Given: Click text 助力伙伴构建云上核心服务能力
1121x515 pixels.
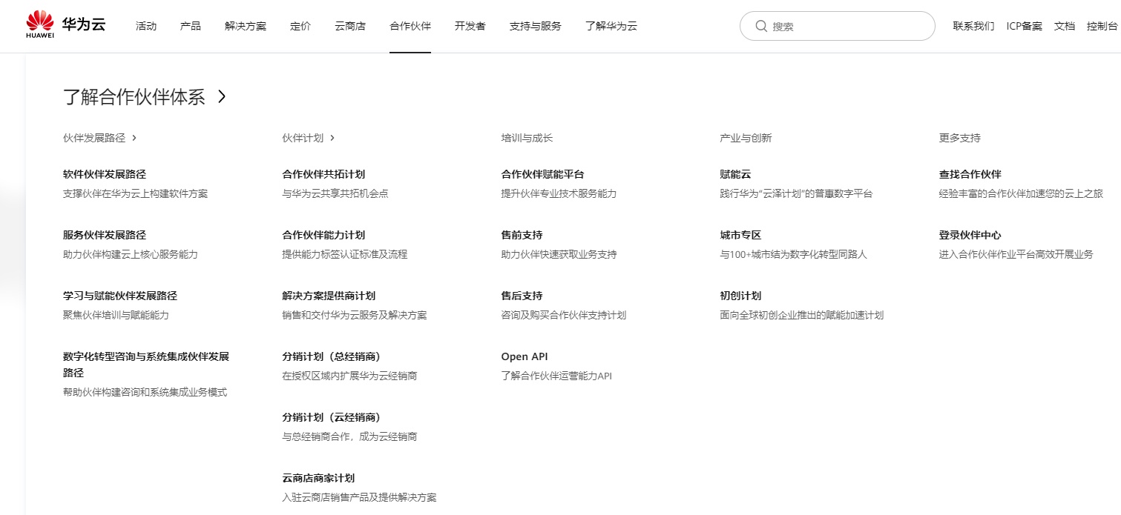Looking at the screenshot, I should tap(131, 254).
